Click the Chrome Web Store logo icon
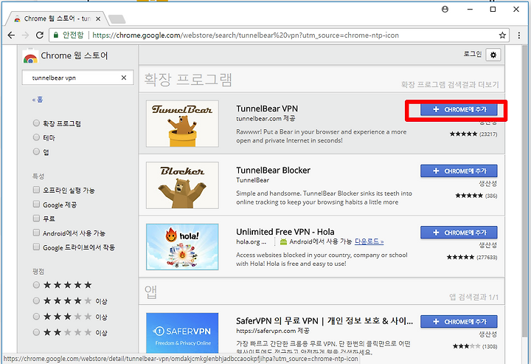531x364 pixels. pyautogui.click(x=30, y=56)
